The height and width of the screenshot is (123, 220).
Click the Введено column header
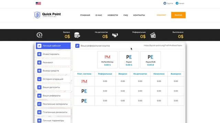pos(123,74)
